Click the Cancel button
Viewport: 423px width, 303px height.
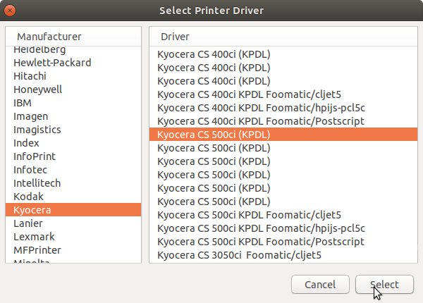pyautogui.click(x=320, y=285)
